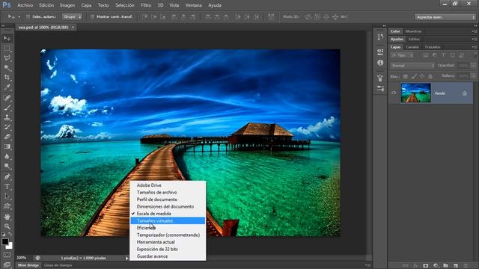
Task: Select the Horizontal Type tool
Action: coord(7,186)
